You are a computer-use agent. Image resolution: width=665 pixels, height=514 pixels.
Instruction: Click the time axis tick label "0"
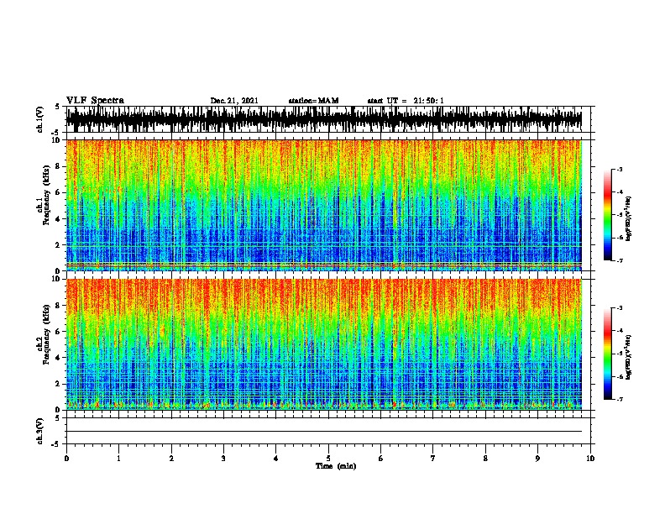[66, 459]
